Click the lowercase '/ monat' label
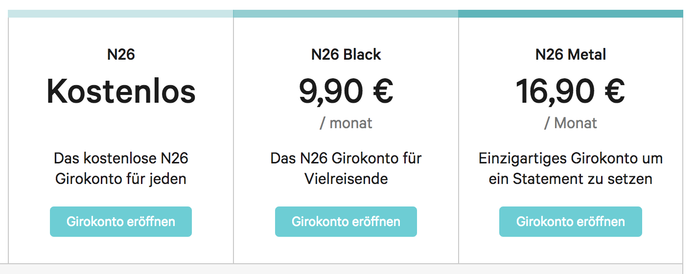This screenshot has width=696, height=274. (x=346, y=123)
